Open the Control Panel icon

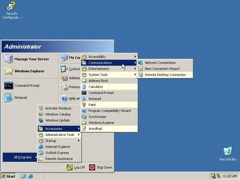[64, 69]
